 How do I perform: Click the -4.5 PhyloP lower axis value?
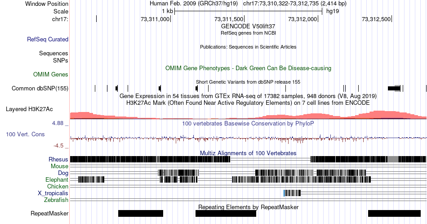[58, 146]
